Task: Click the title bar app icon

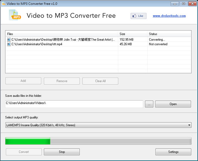Action: (4, 4)
